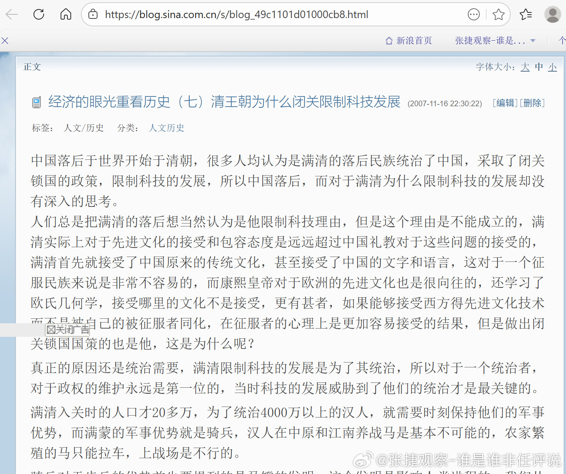Open the 人文历史 category link
Image resolution: width=566 pixels, height=474 pixels.
tap(166, 128)
